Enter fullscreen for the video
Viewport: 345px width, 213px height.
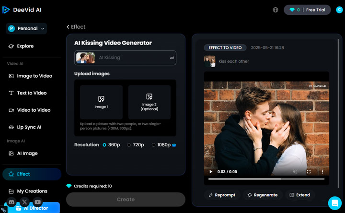pyautogui.click(x=309, y=172)
